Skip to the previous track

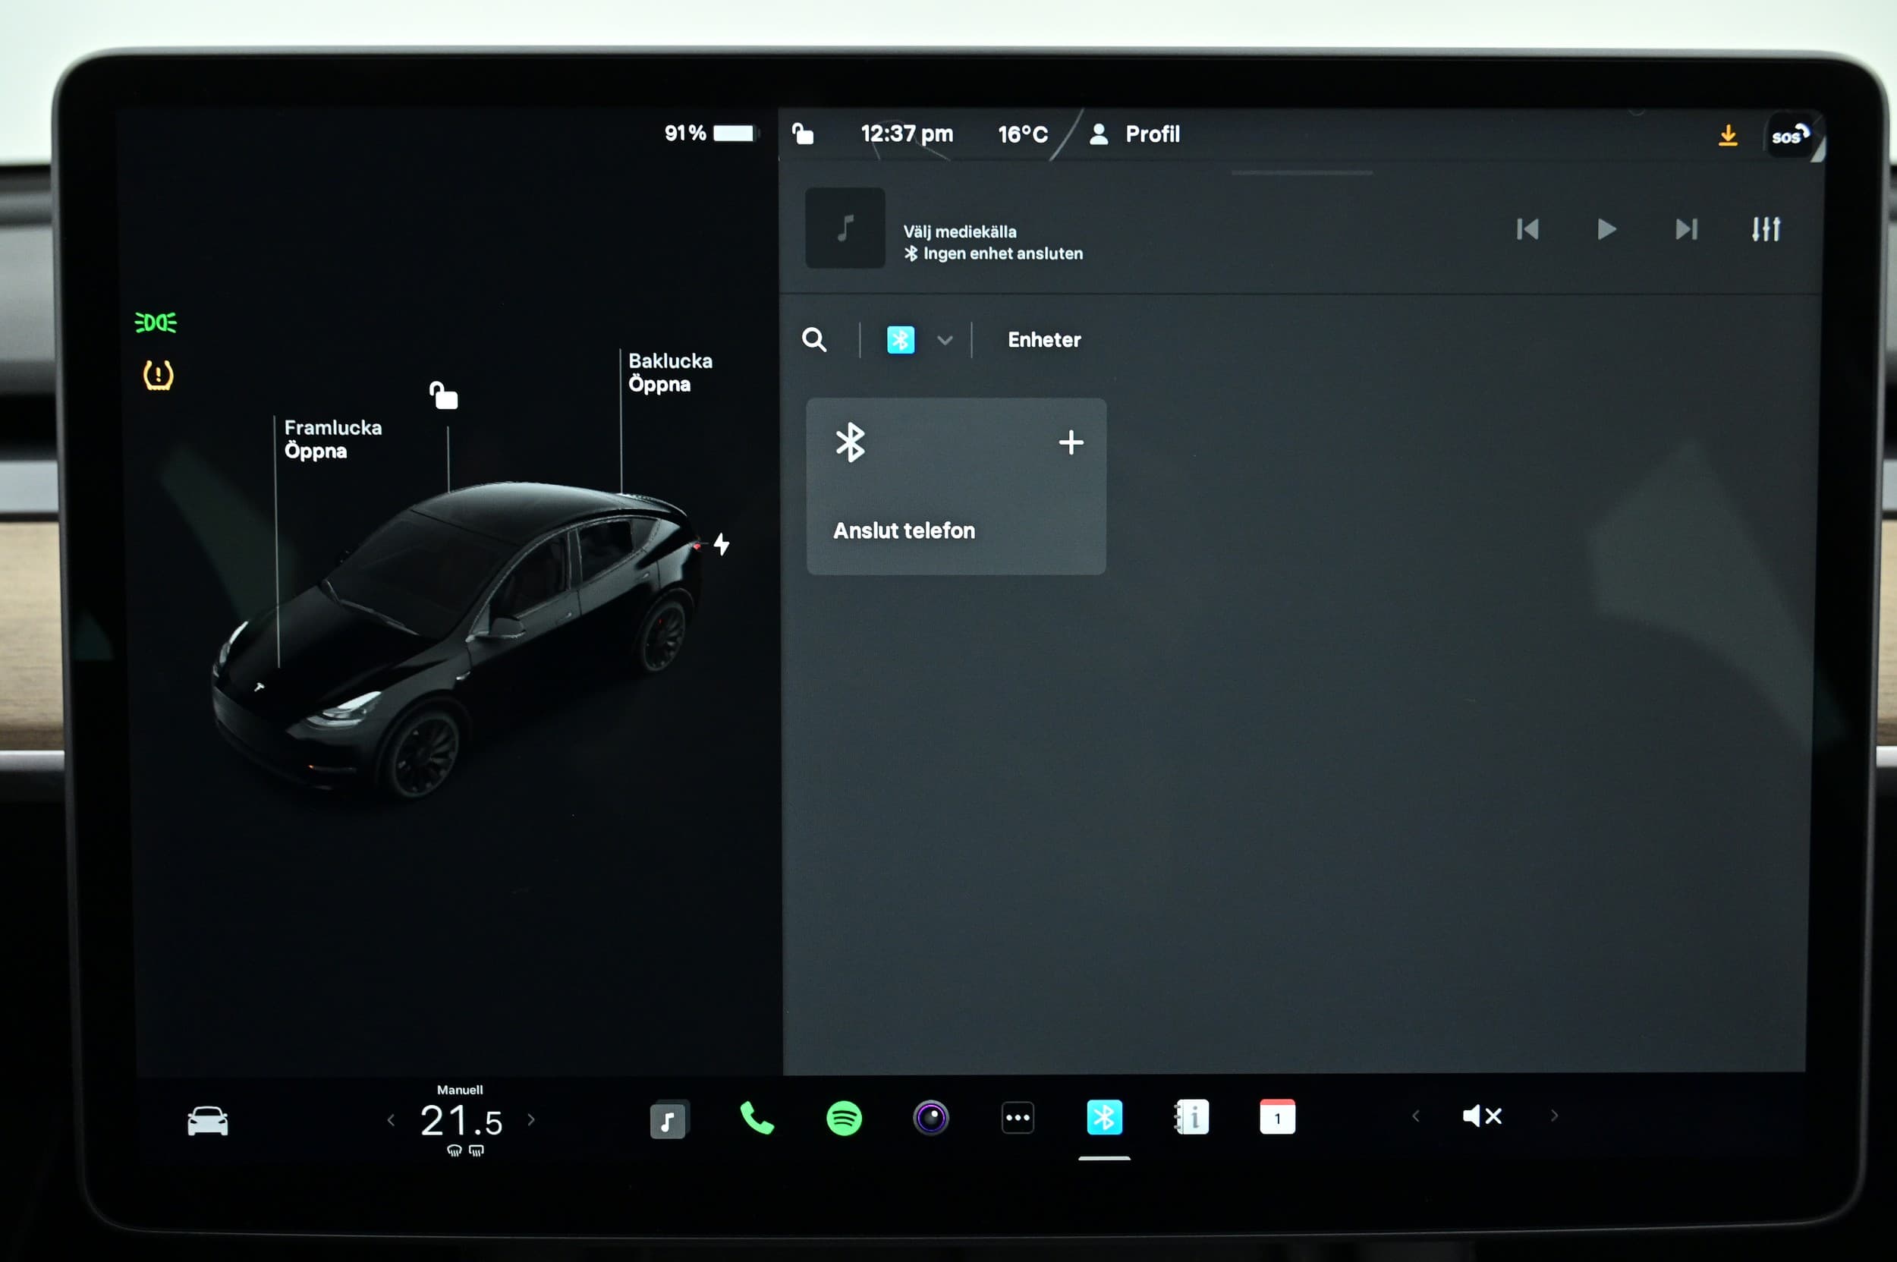tap(1527, 229)
